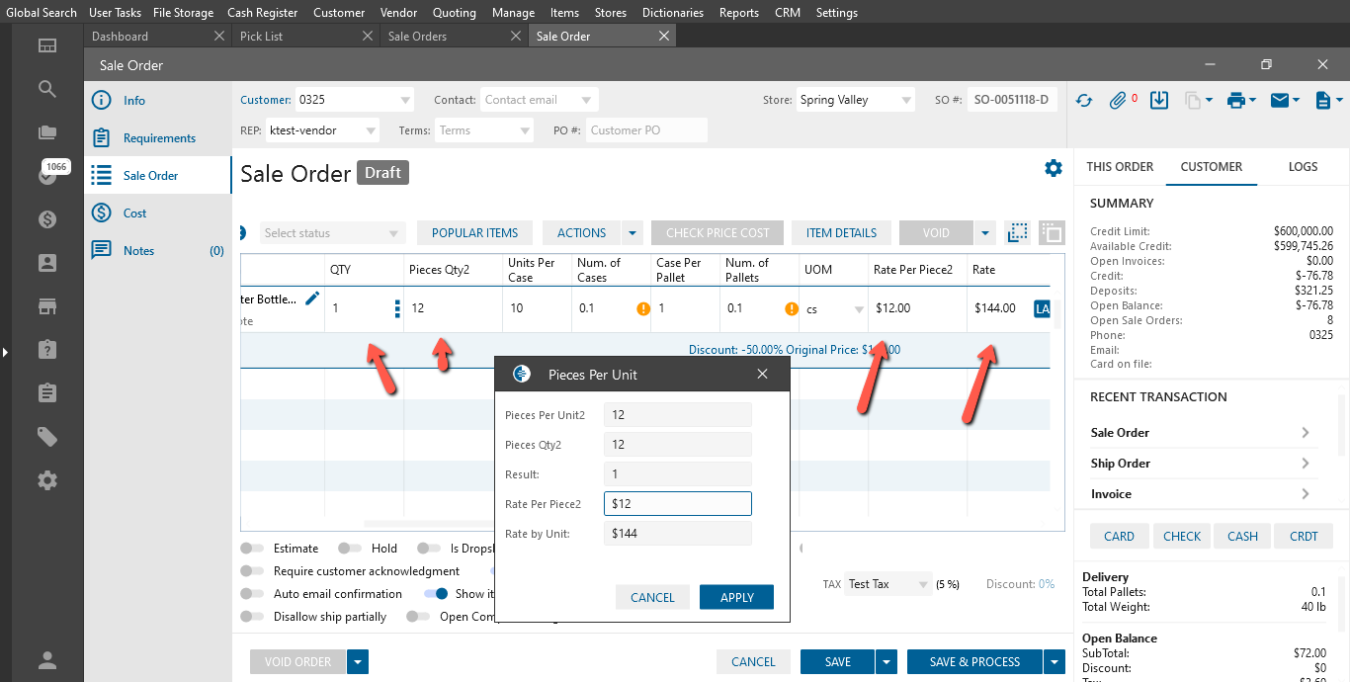Expand the ACTIONS dropdown arrow
Viewport: 1350px width, 682px height.
coord(633,233)
